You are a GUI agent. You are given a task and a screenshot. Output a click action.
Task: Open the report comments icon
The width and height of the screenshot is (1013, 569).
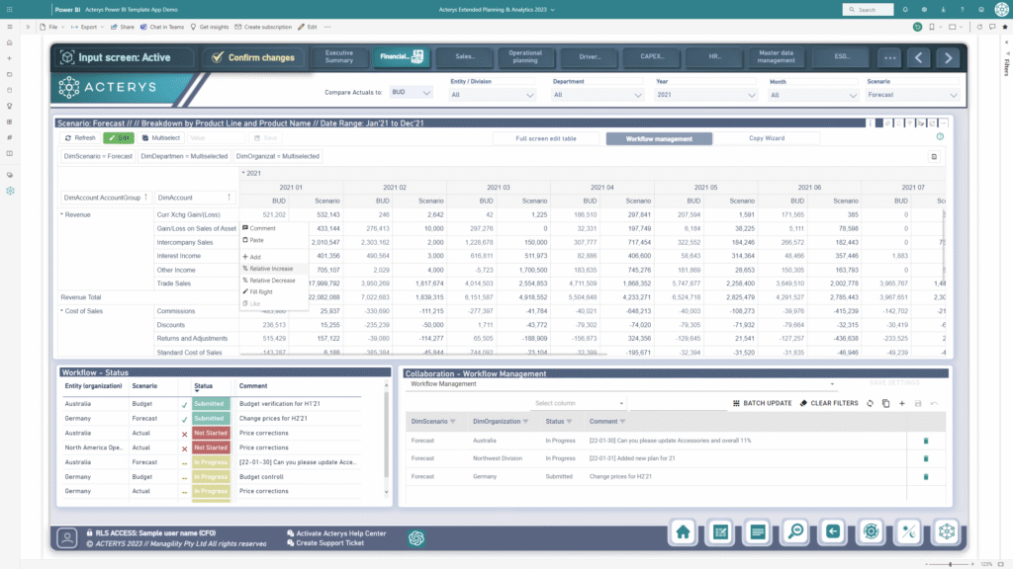click(x=992, y=27)
